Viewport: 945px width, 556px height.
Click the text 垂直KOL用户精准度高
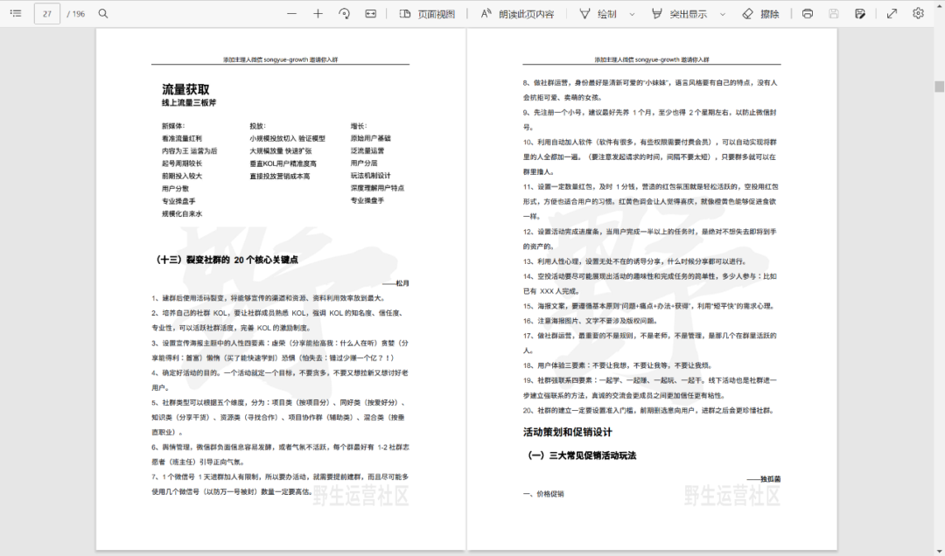[x=283, y=163]
